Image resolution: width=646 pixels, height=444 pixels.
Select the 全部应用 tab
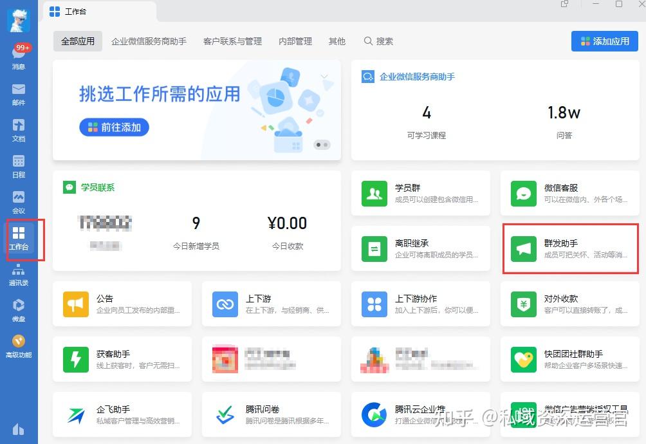(x=78, y=41)
